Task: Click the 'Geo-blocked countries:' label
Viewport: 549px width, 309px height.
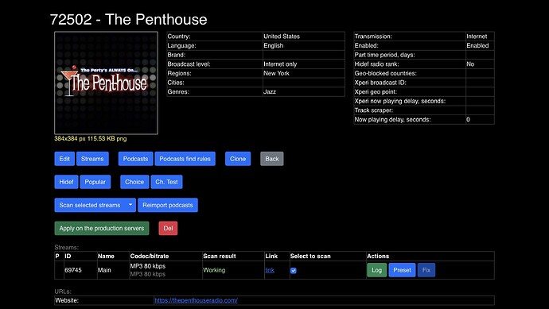Action: click(x=385, y=73)
